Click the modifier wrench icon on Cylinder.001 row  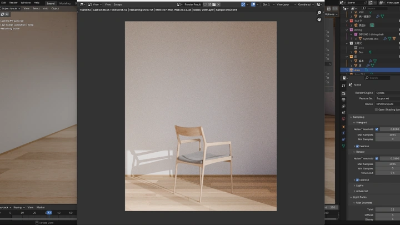click(x=385, y=39)
